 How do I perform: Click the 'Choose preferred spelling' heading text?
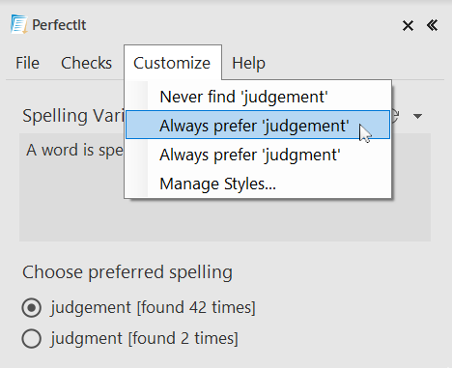tap(127, 272)
